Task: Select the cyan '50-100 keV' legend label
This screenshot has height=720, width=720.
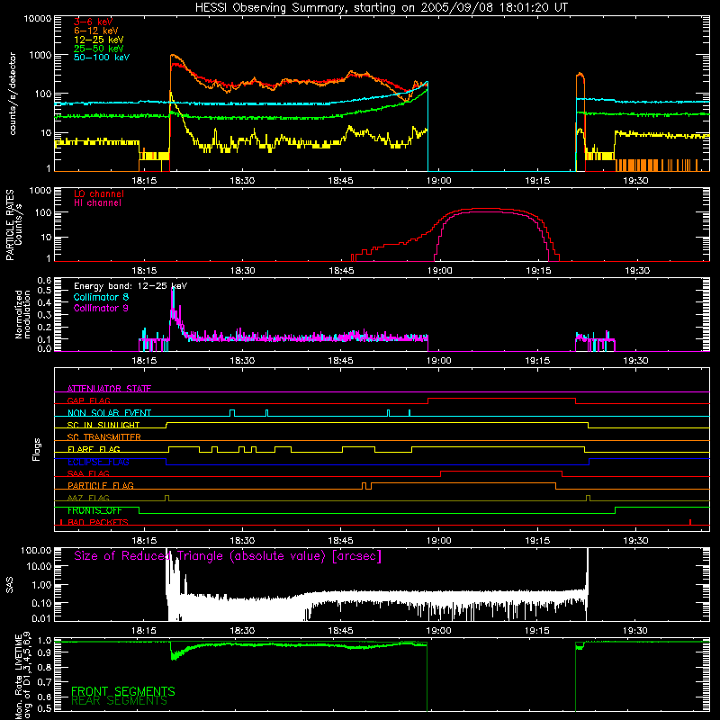Action: coord(102,57)
